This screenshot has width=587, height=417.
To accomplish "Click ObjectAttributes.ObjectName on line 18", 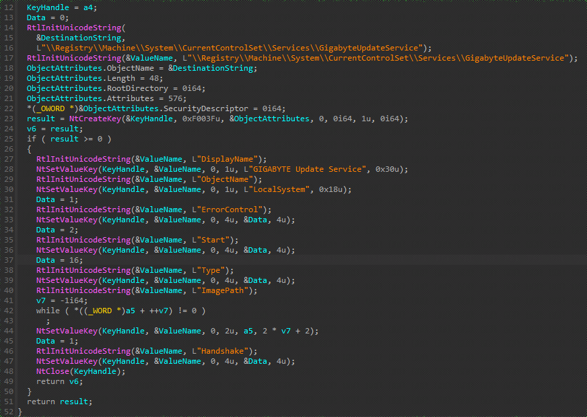I will coord(90,69).
